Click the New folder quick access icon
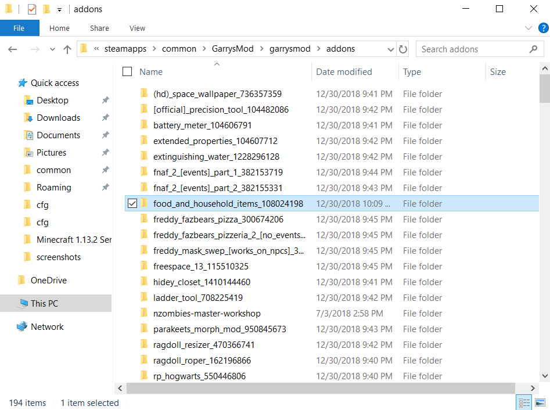The height and width of the screenshot is (410, 550). point(46,9)
